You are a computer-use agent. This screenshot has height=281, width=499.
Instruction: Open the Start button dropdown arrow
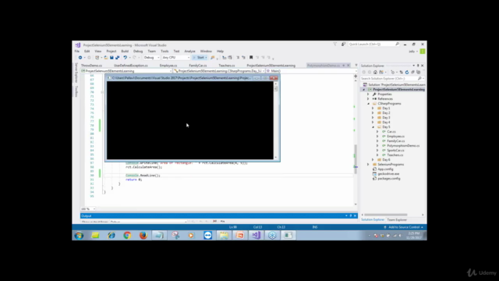(x=206, y=58)
